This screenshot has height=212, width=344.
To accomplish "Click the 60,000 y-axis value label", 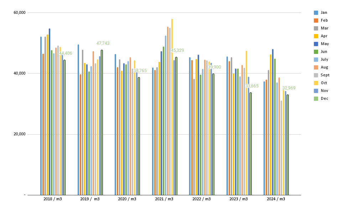I will tap(19, 13).
